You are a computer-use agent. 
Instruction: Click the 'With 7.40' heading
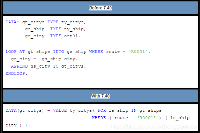point(100,96)
